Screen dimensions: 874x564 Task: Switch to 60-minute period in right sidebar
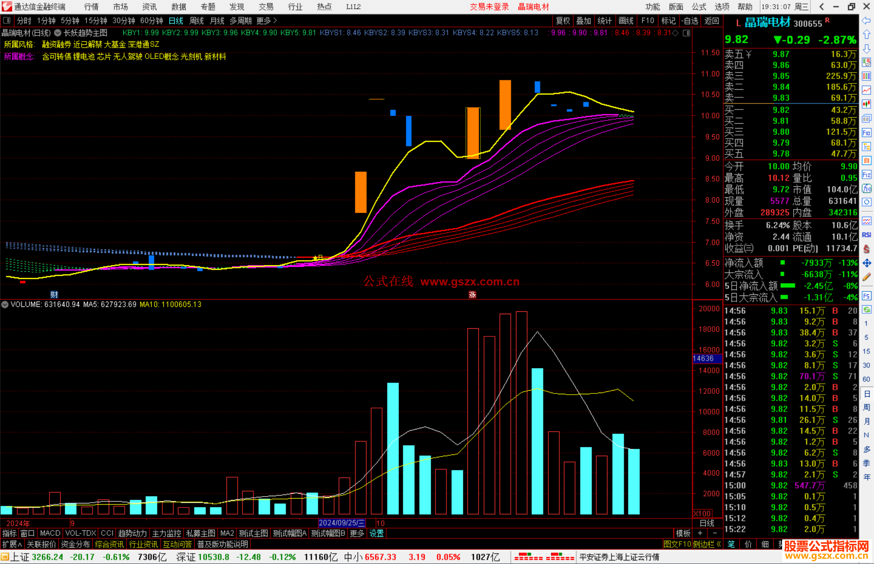(866, 379)
